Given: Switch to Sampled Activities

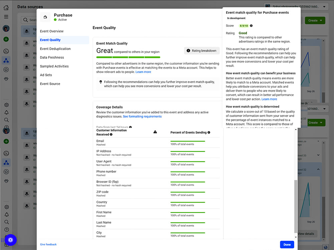Looking at the screenshot, I should [x=54, y=66].
